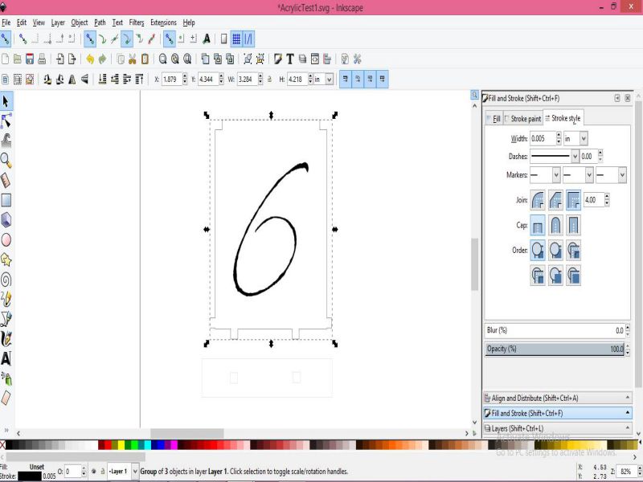Screen dimensions: 643x482
Task: Click the Redo arrow icon
Action: coord(103,59)
